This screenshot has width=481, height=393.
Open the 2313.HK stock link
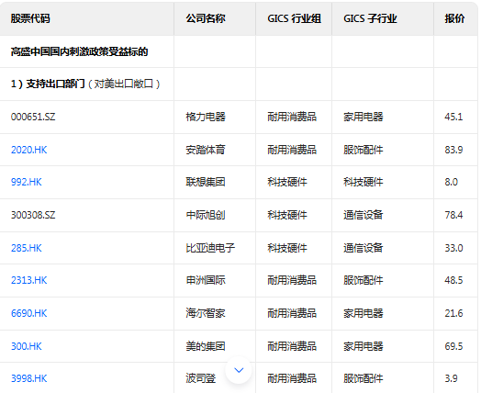(x=29, y=280)
